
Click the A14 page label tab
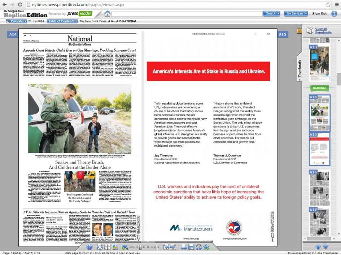13,34
